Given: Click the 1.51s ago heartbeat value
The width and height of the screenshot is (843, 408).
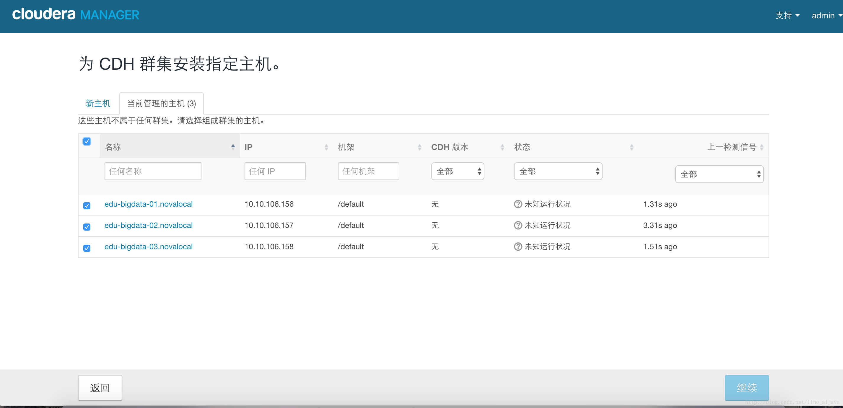Looking at the screenshot, I should [660, 247].
